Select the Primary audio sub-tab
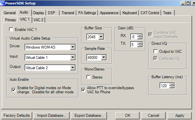Viewport: 195px width, 120px height. (11, 20)
